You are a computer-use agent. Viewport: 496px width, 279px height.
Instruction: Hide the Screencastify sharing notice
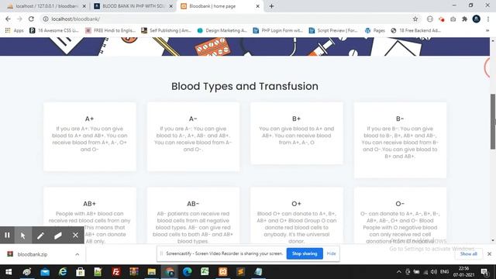tap(331, 253)
